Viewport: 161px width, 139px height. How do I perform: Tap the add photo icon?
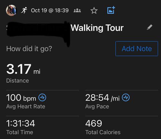click(x=111, y=10)
